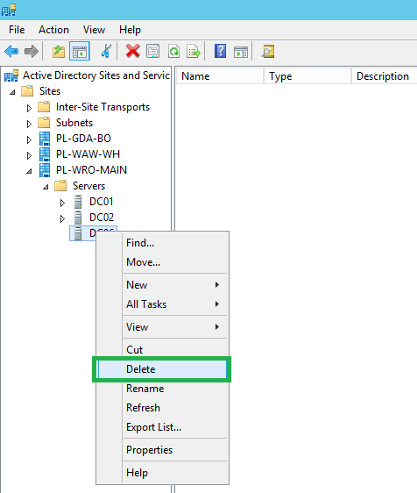
Task: Collapse the PL-WRO-MAIN site
Action: coord(29,171)
